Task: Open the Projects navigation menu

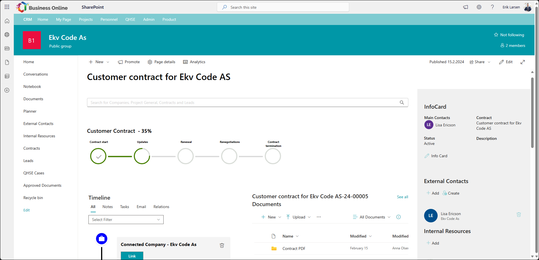Action: 86,19
